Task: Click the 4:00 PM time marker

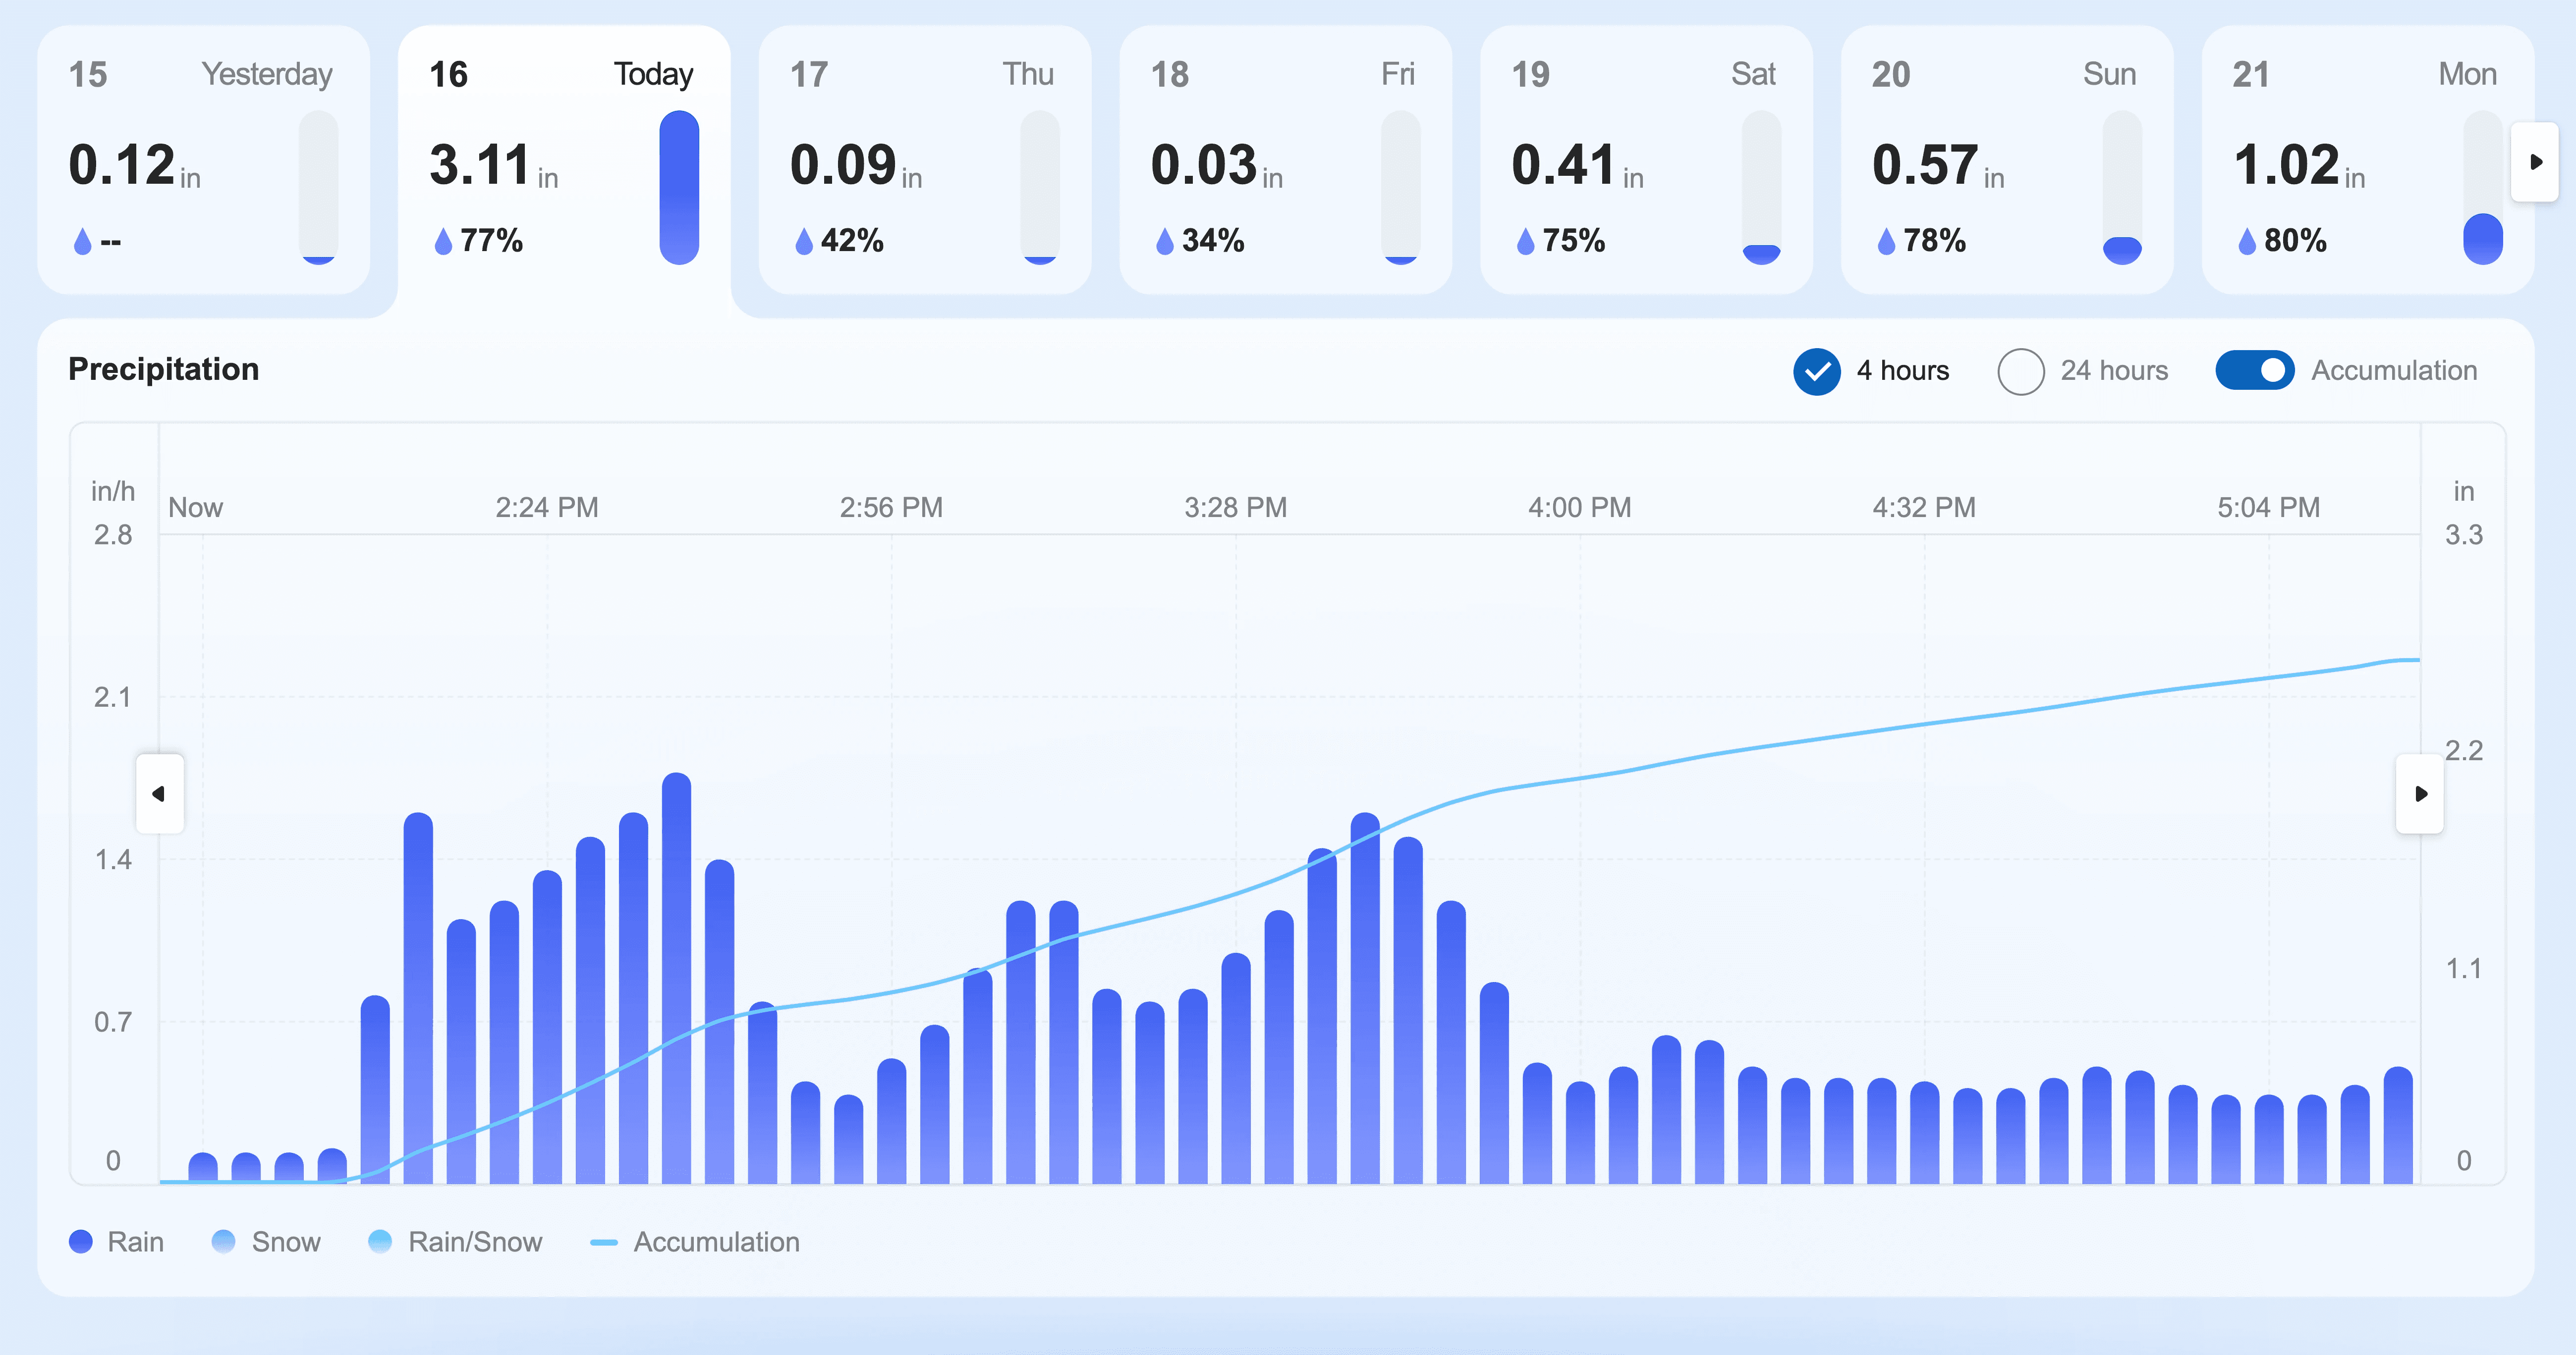Action: (x=1579, y=508)
